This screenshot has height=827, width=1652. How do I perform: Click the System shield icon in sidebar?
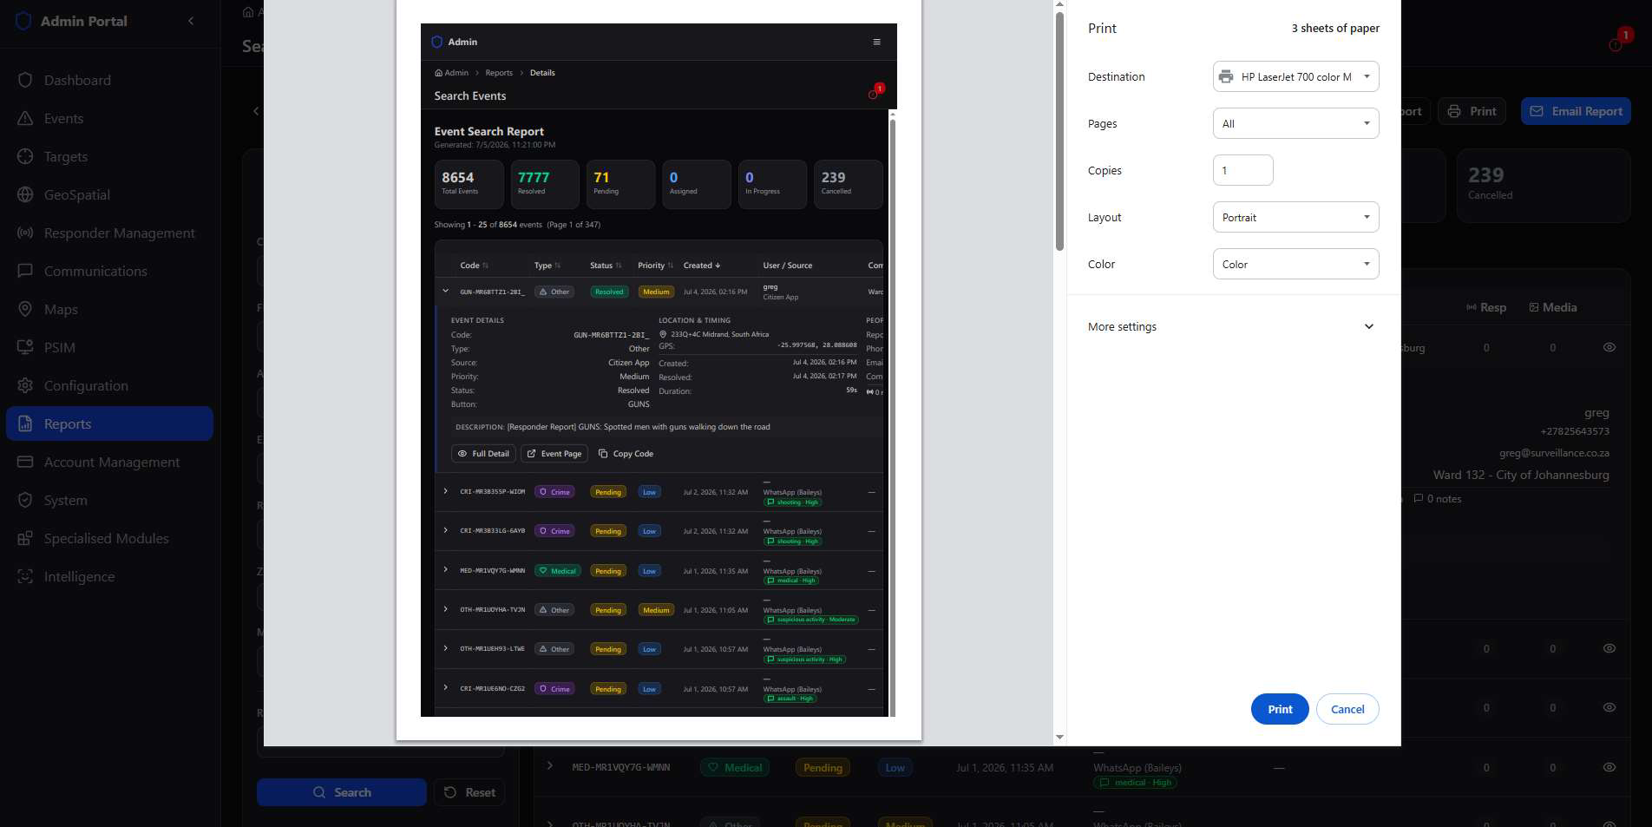pos(25,500)
